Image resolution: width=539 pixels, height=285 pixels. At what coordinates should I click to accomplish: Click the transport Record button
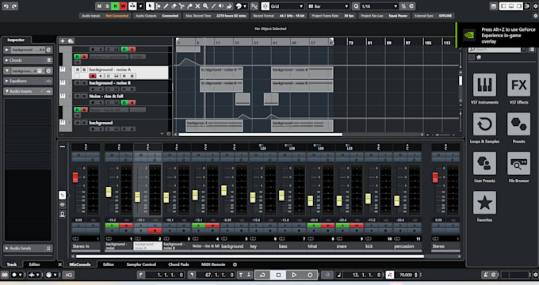[310, 275]
